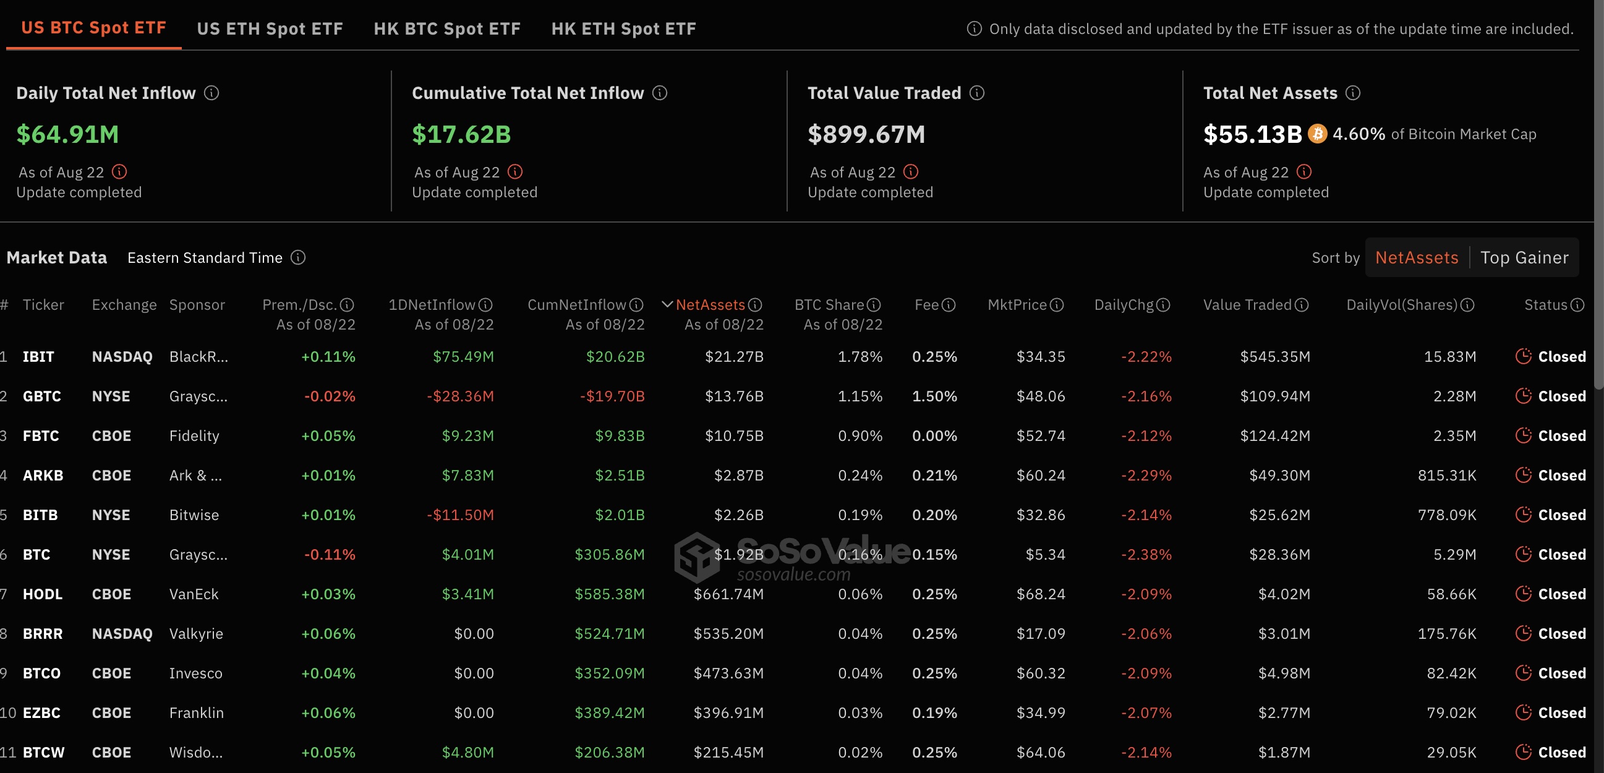
Task: Click Fidelity sponsor in FBTC row
Action: click(194, 435)
